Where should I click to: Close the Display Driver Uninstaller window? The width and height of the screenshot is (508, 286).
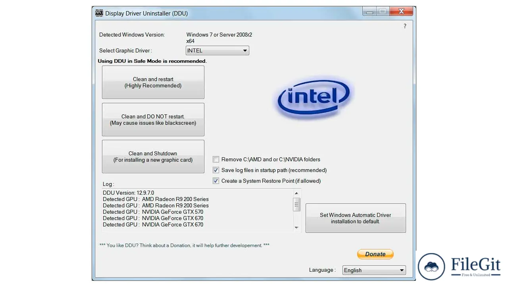pos(401,12)
